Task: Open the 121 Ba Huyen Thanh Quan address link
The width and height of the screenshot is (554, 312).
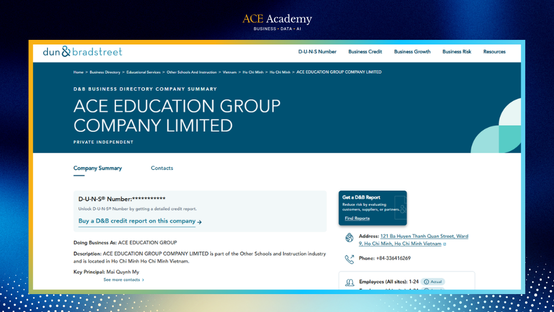Action: point(413,240)
